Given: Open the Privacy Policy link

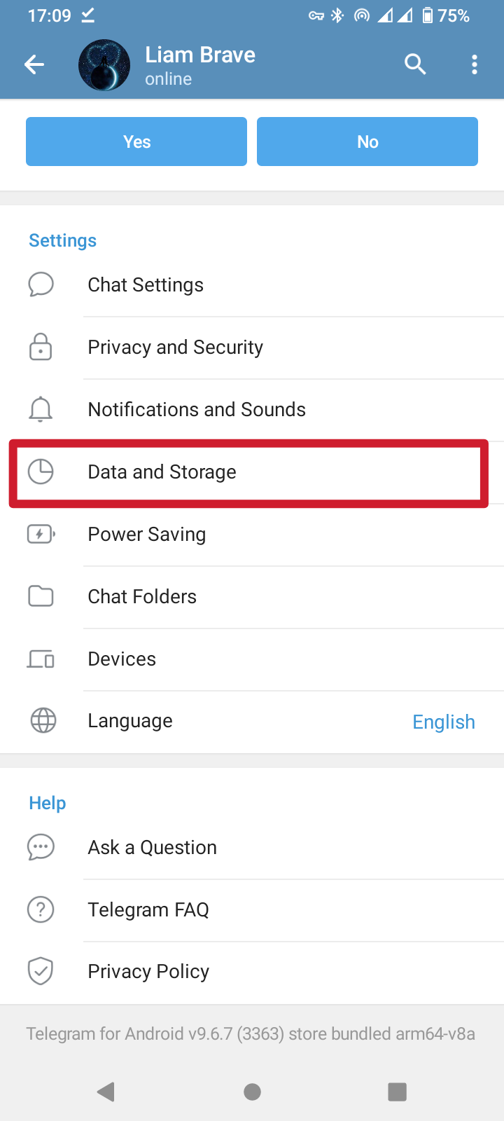Looking at the screenshot, I should tap(148, 972).
